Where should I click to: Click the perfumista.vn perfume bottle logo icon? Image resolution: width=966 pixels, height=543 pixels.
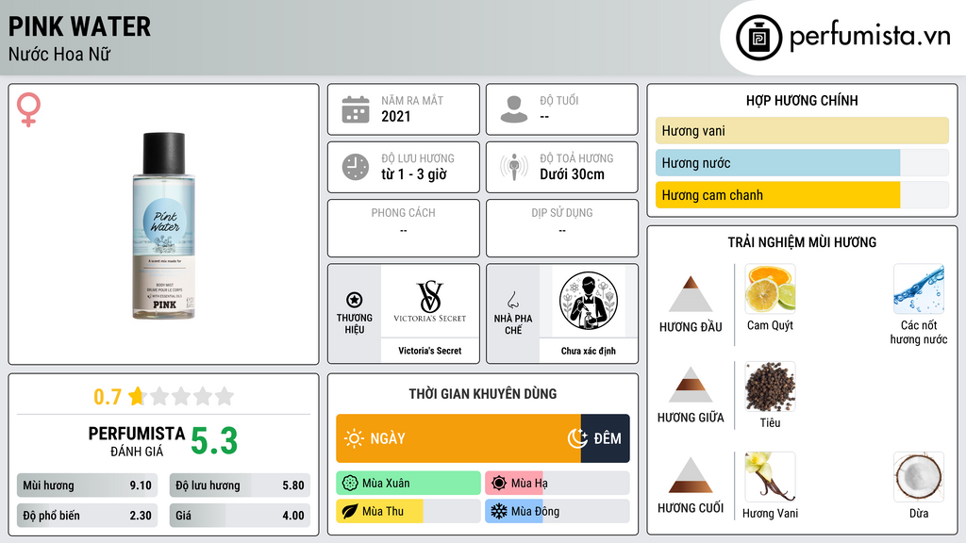click(x=758, y=38)
